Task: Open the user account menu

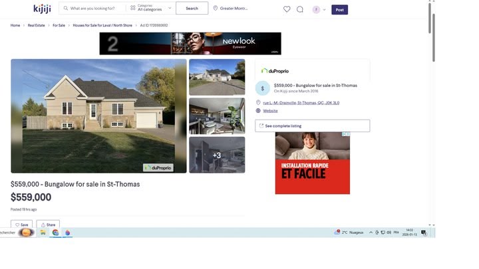Action: point(319,9)
